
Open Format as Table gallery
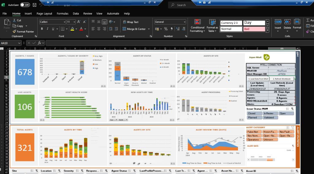(x=212, y=26)
